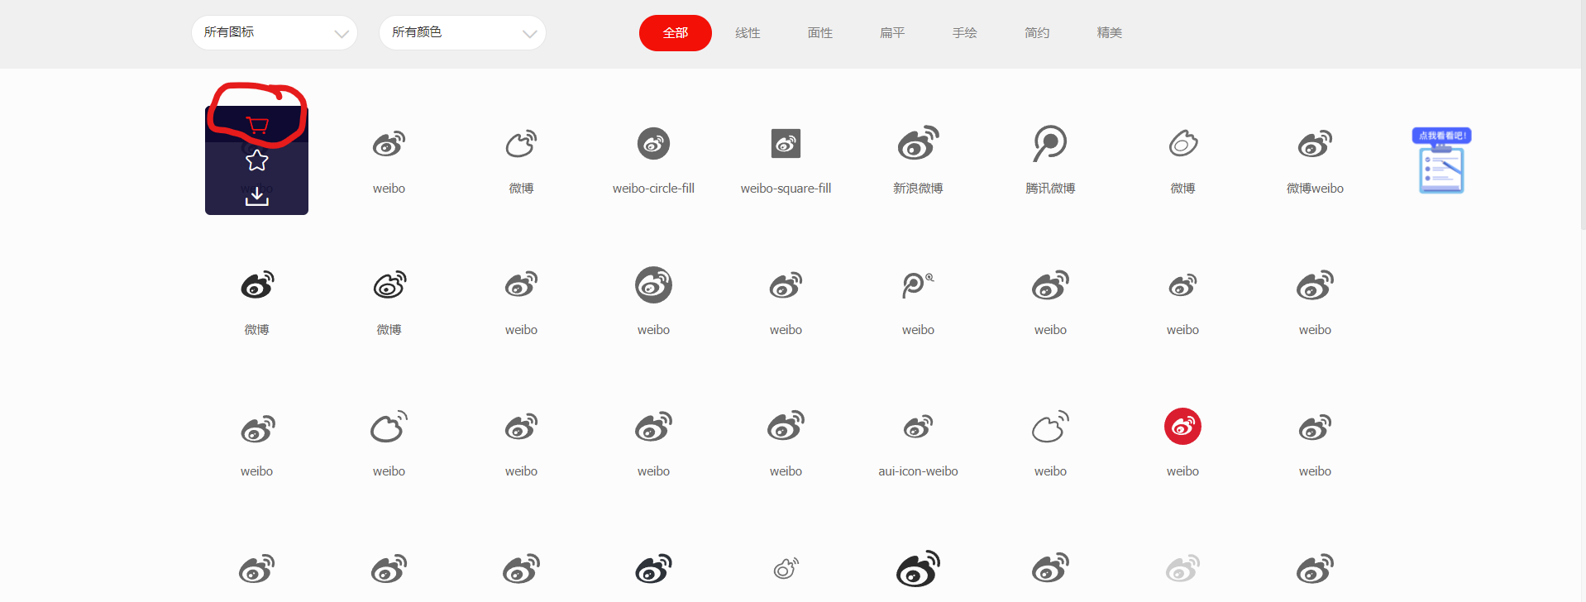Open the 点我看看吧 survey clipboard widget

coord(1441,161)
